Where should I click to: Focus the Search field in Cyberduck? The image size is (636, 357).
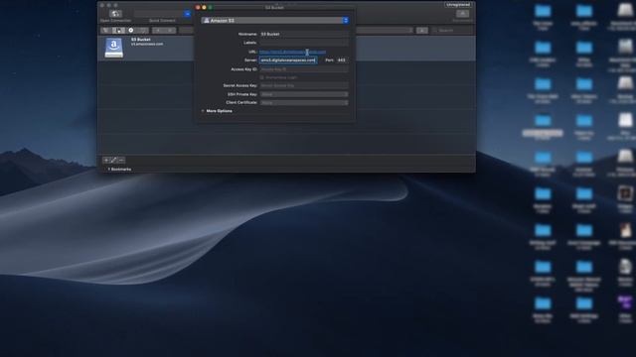coord(452,31)
